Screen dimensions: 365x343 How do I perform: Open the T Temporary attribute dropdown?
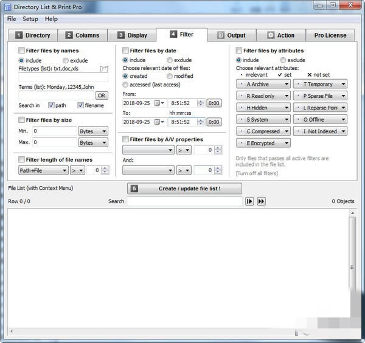point(320,84)
